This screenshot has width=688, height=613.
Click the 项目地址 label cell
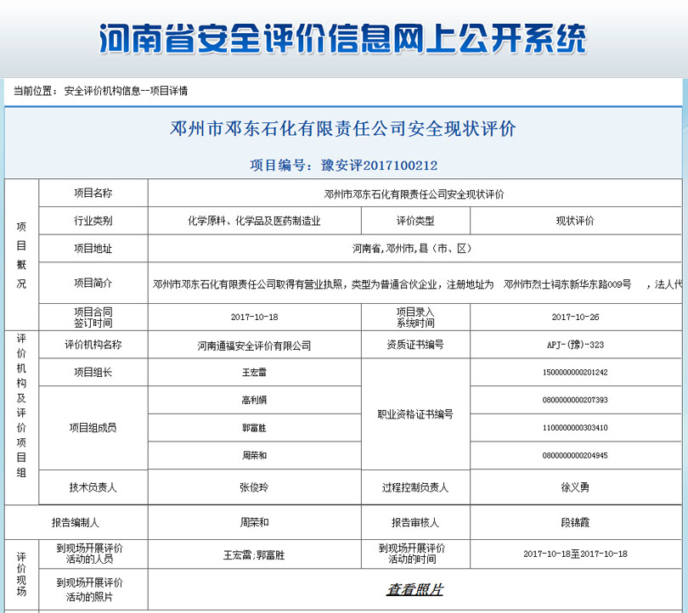[x=93, y=249]
